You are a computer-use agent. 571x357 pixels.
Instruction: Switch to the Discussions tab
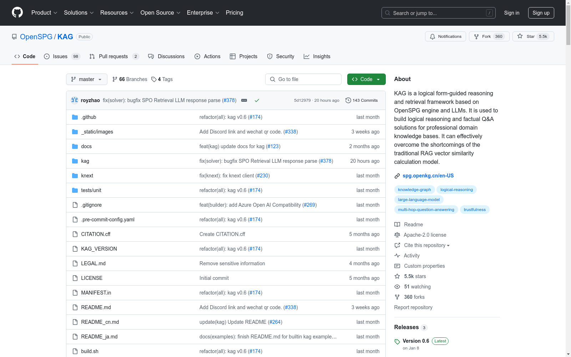coord(166,56)
